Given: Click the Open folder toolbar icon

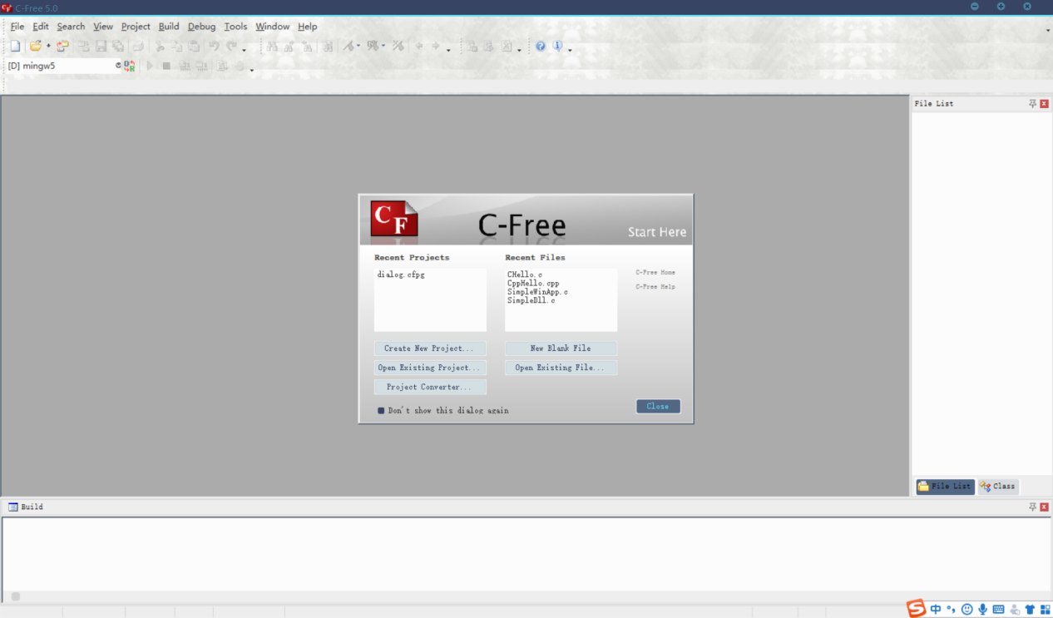Looking at the screenshot, I should 35,47.
